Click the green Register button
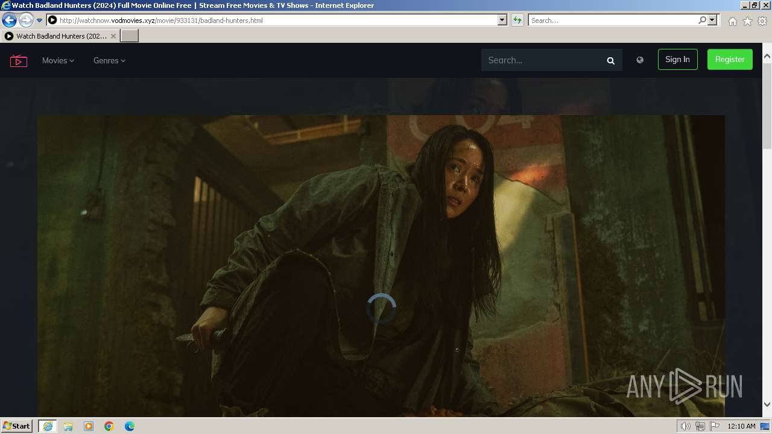Image resolution: width=772 pixels, height=434 pixels. click(730, 59)
